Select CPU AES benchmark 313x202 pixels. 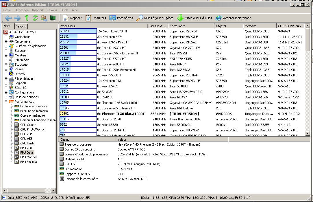point(26,138)
